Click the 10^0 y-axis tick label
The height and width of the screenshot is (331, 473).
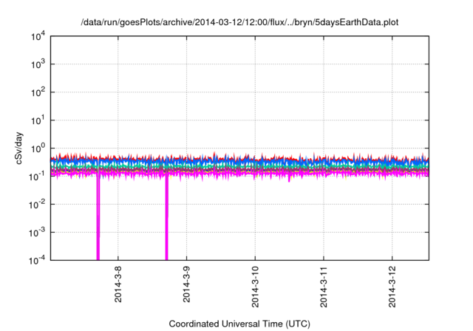(x=38, y=149)
